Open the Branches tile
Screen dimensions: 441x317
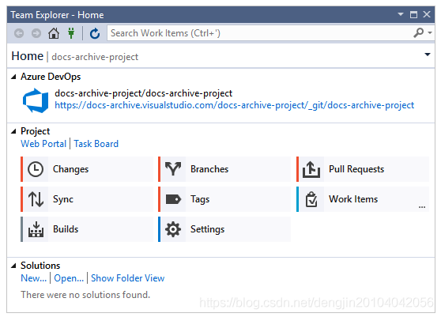(224, 169)
